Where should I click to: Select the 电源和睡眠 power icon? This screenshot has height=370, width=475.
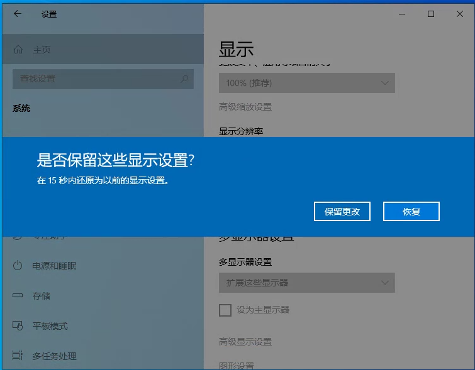[x=18, y=265]
